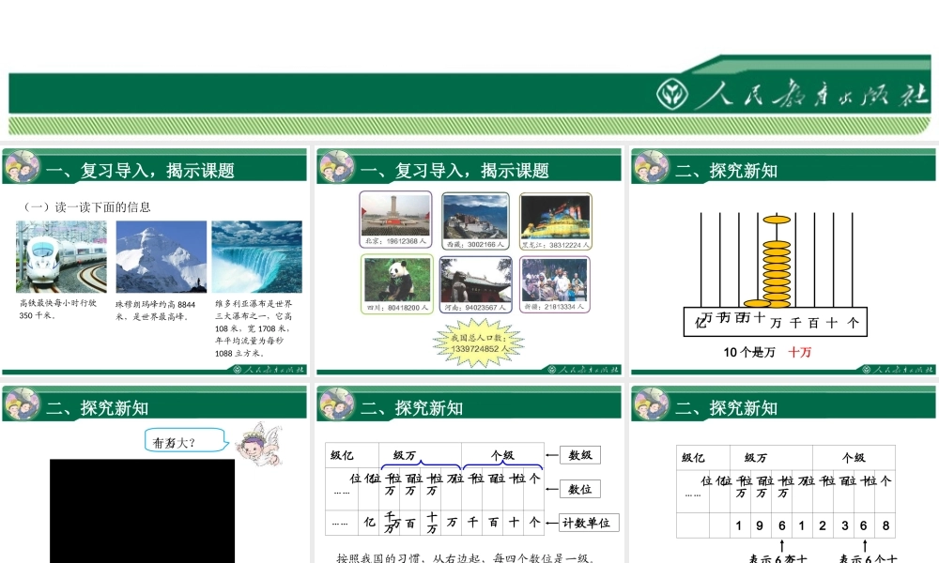Click the red 十万 text under abacus

click(799, 352)
